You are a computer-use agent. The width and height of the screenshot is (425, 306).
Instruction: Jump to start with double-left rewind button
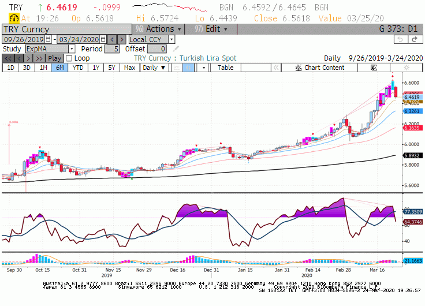(x=8, y=58)
